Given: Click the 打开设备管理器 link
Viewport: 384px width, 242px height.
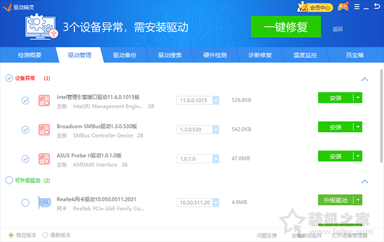Looking at the screenshot, I should point(350,235).
